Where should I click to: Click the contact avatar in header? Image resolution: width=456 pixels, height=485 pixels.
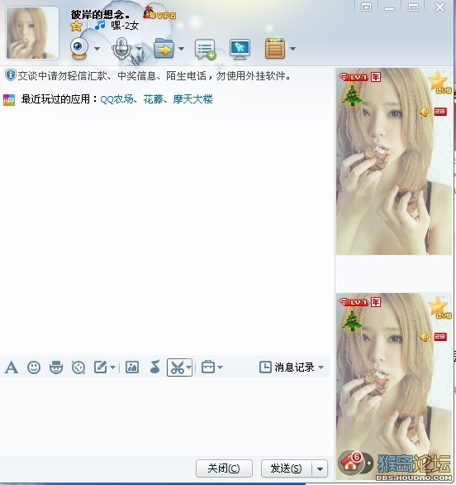click(x=32, y=33)
